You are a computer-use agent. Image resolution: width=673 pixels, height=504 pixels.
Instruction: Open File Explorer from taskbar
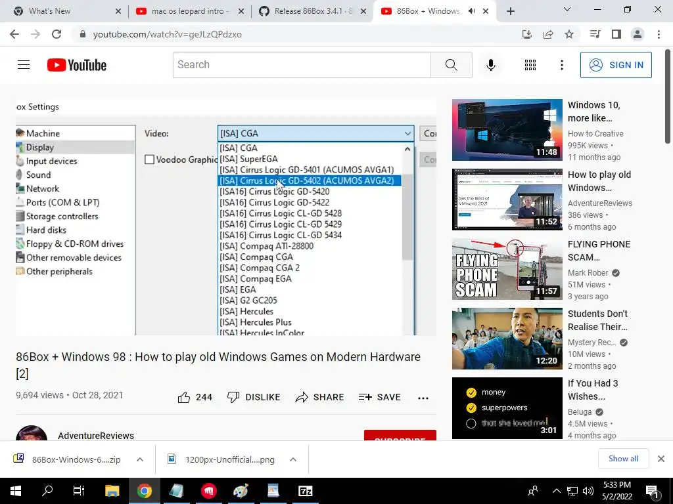[112, 491]
